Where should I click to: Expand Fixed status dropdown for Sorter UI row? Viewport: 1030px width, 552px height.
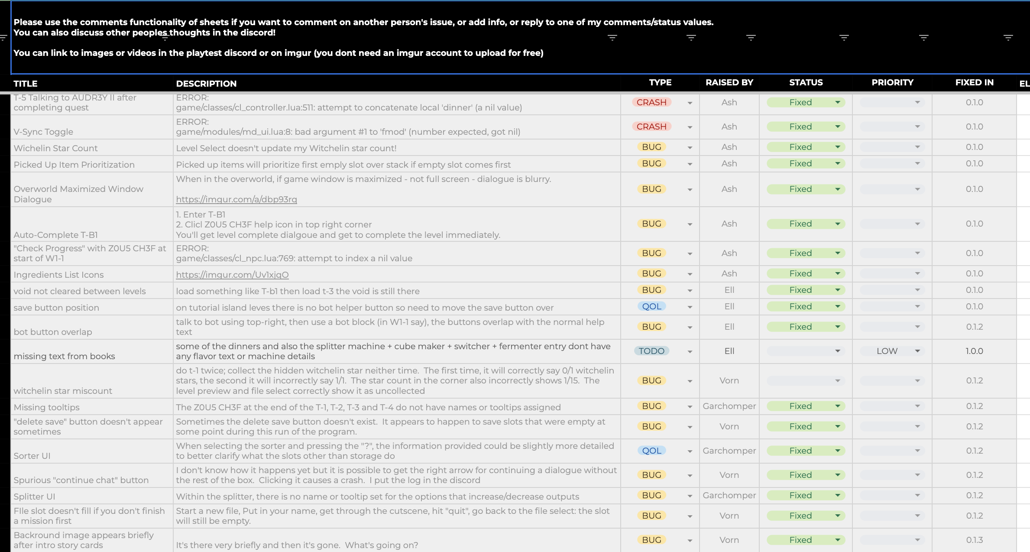pos(837,451)
